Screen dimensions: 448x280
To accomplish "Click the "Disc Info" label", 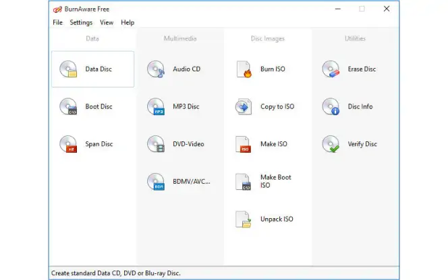I will (x=360, y=106).
